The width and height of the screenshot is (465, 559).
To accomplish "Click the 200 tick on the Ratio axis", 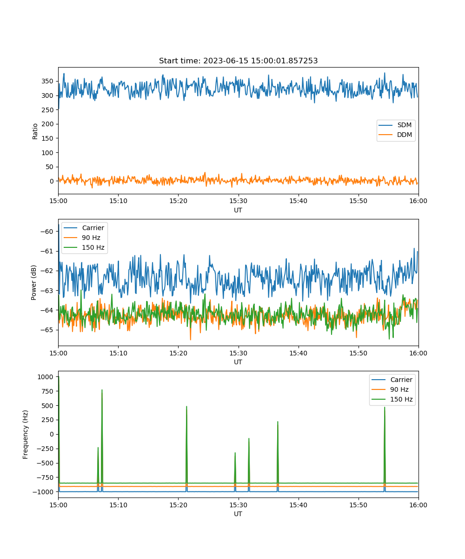I will click(48, 124).
